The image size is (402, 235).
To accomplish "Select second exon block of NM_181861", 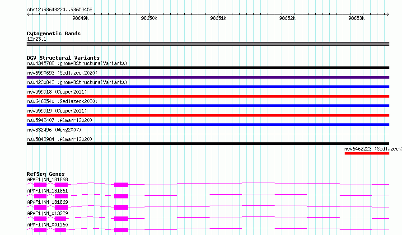I will (61, 196).
